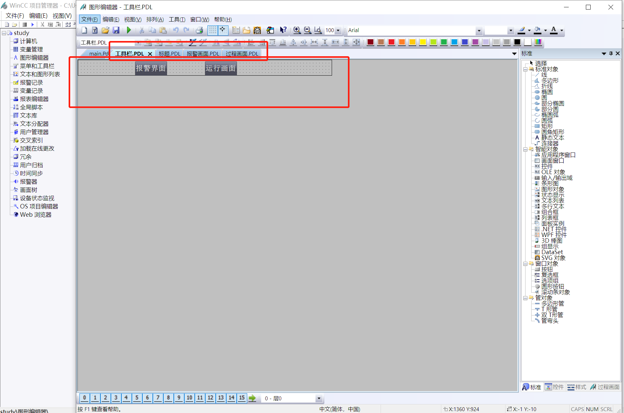Switch to the 报警画面.PDL tab
The height and width of the screenshot is (413, 624).
click(203, 54)
